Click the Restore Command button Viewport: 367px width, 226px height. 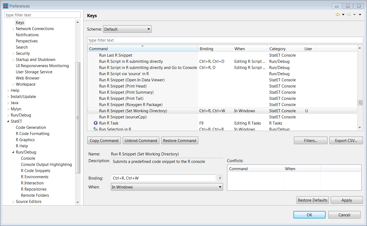click(179, 140)
